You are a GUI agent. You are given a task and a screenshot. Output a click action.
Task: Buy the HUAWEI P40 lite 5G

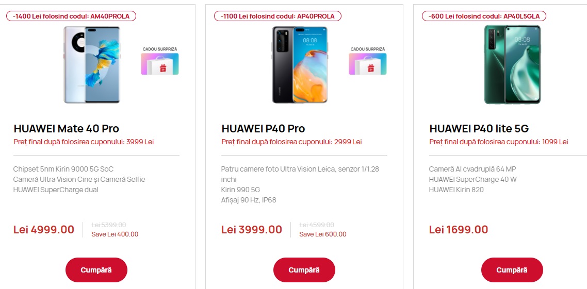(512, 270)
